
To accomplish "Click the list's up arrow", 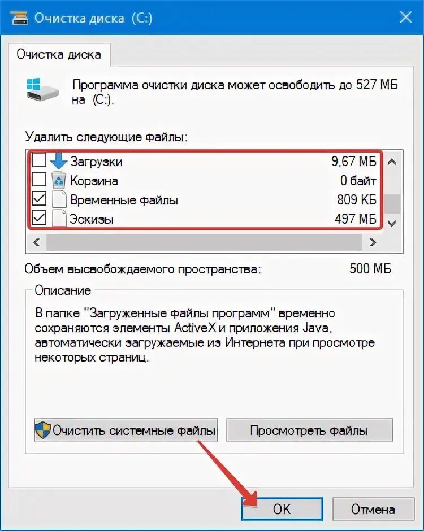I will tap(392, 162).
